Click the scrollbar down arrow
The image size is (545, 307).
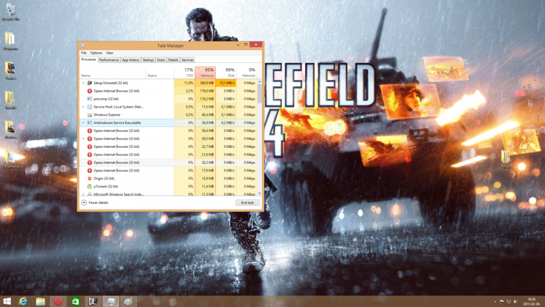[259, 194]
